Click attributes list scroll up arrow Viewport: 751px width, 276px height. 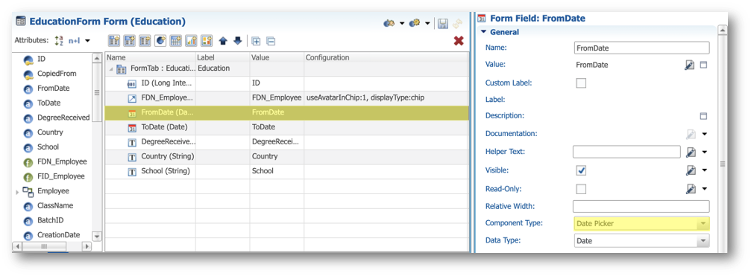click(x=96, y=58)
